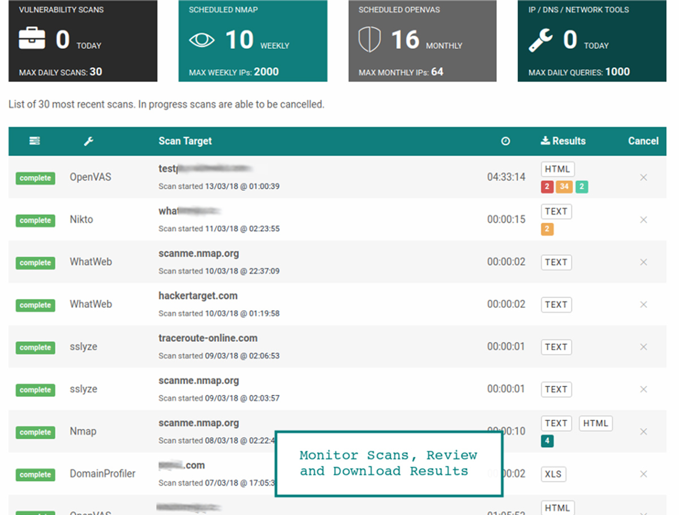Image resolution: width=679 pixels, height=515 pixels.
Task: Download XLS results for DomainProfiler scan
Action: click(x=553, y=474)
